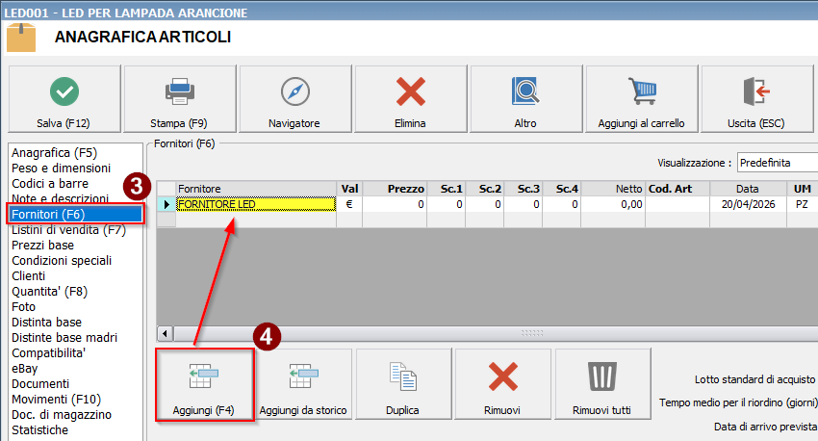Open the Altro magnifier icon

coord(525,91)
